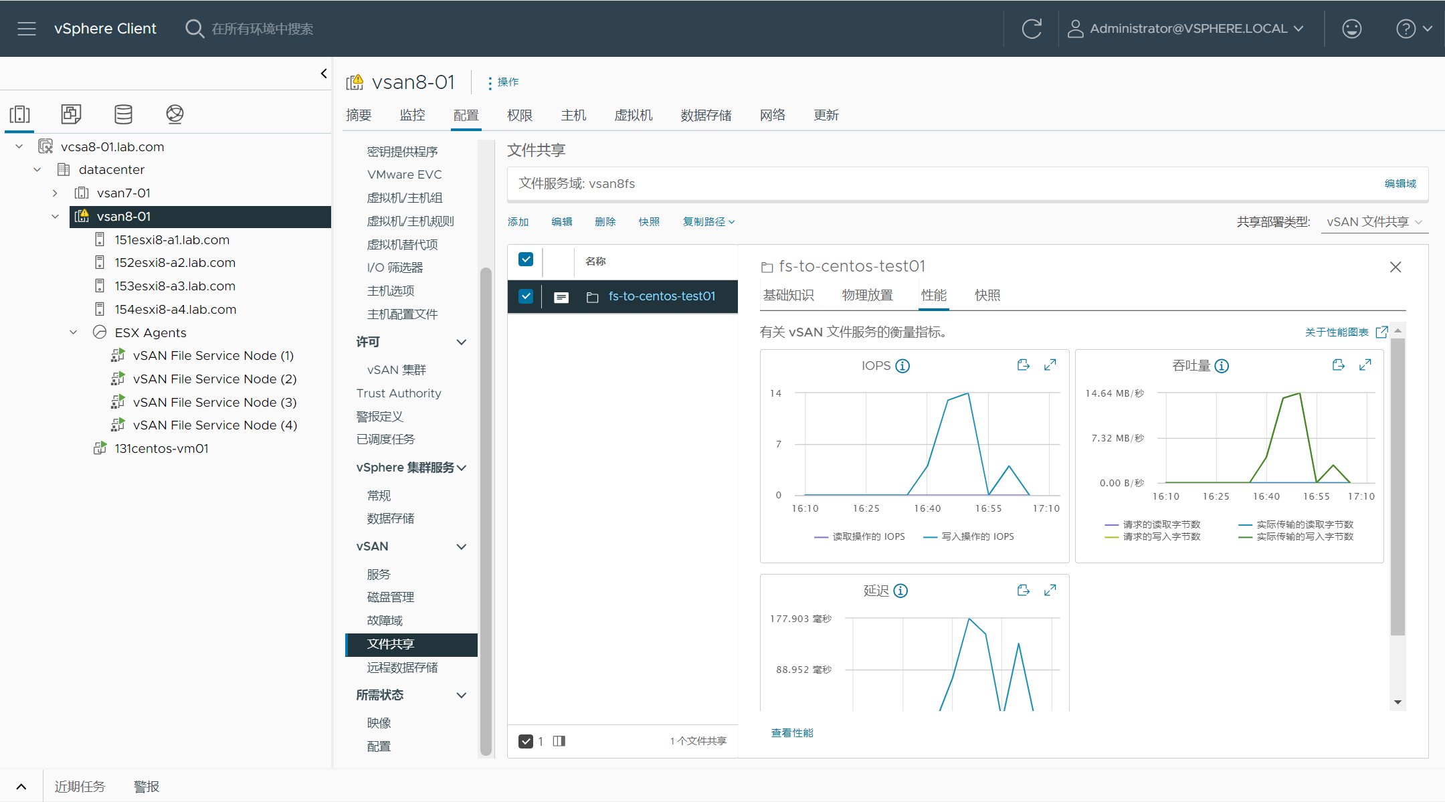
Task: Open 磁盘管理 under vSAN settings
Action: click(x=390, y=597)
